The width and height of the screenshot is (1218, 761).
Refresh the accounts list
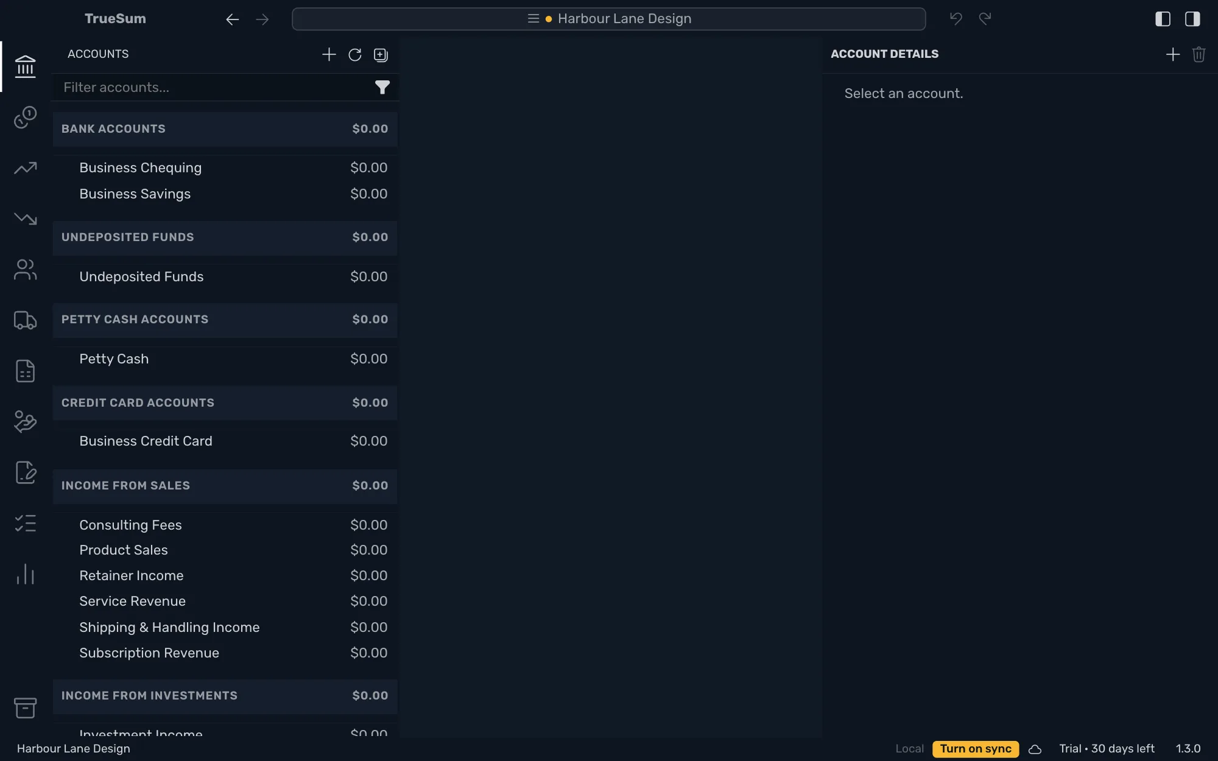(355, 55)
